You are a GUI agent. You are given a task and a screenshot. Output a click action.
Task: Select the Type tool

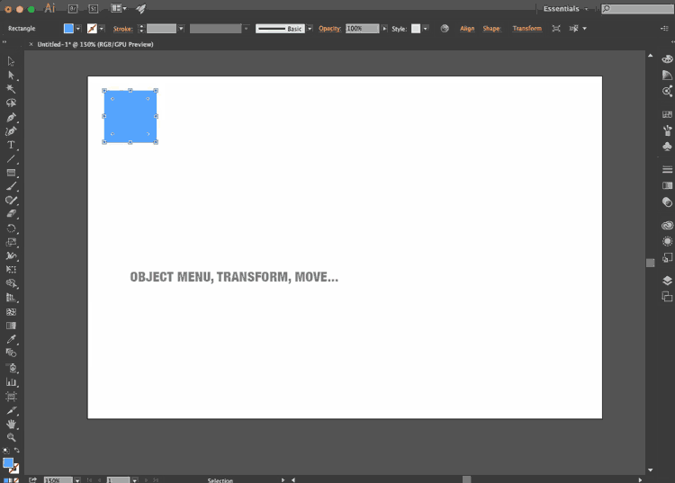[11, 145]
